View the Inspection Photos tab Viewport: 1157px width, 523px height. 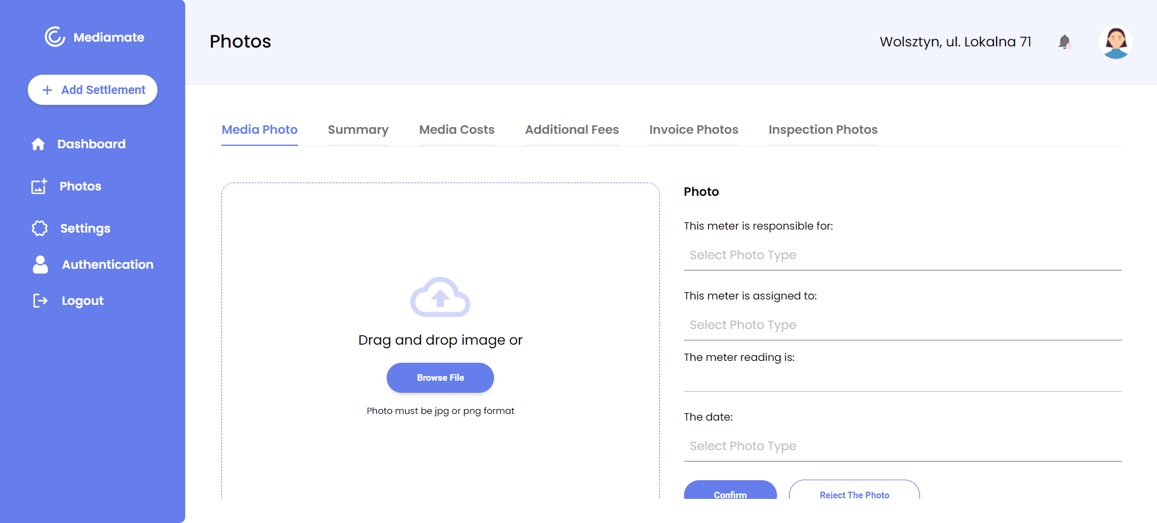click(823, 130)
